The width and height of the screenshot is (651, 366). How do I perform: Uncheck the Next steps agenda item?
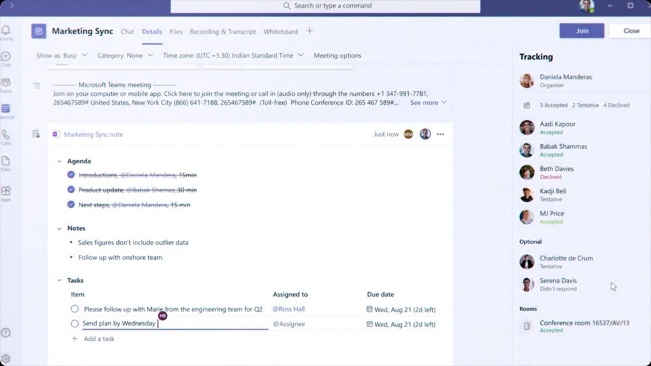tap(71, 205)
